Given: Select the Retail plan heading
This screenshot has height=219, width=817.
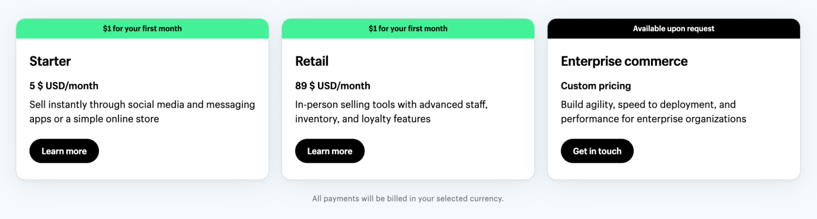Looking at the screenshot, I should click(312, 61).
